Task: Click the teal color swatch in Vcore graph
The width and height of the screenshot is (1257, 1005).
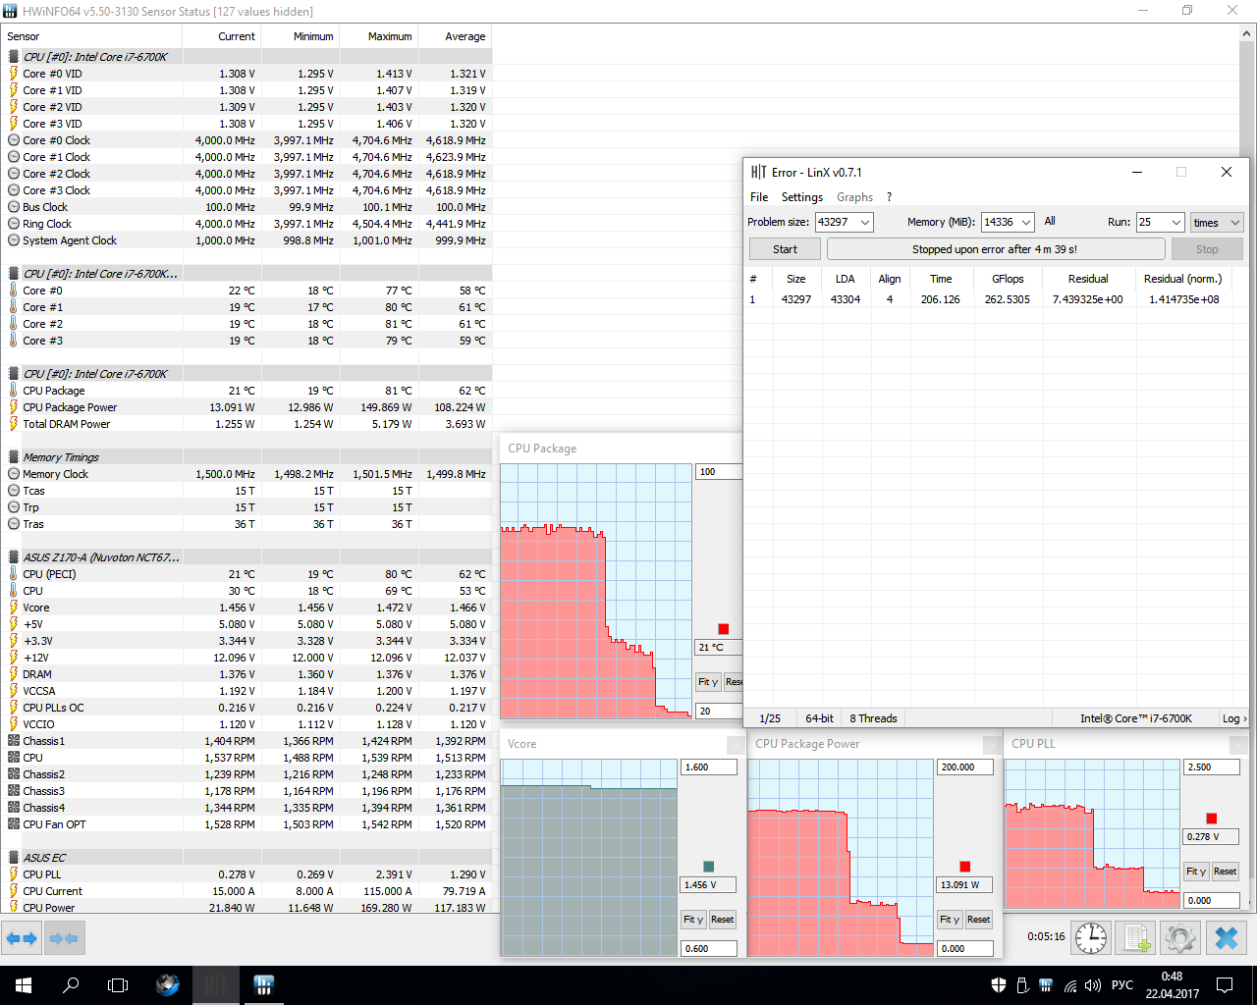Action: click(709, 867)
